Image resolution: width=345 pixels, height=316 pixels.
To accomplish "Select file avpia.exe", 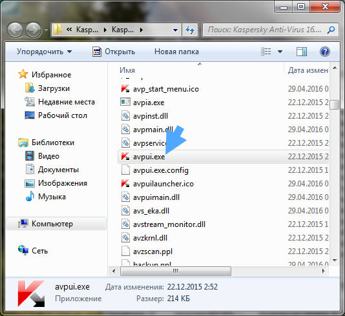I will tap(149, 103).
